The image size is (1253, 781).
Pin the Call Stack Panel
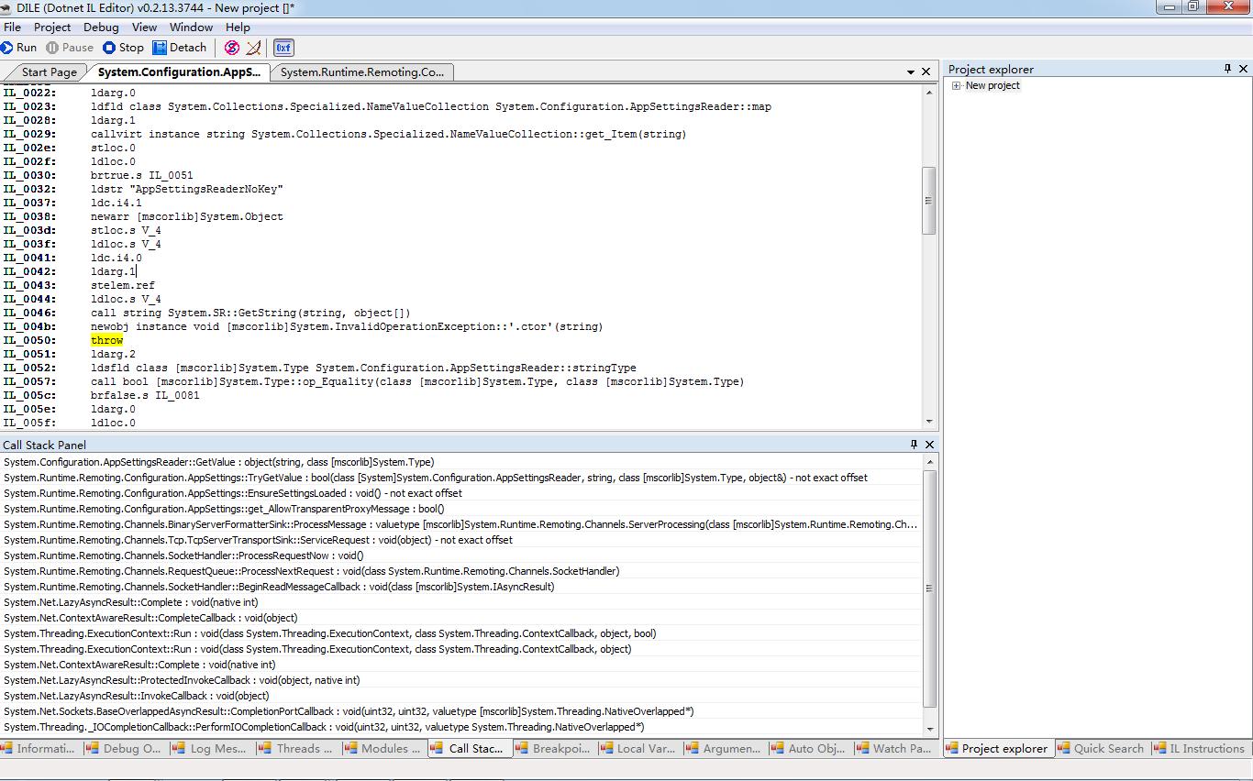[x=914, y=445]
